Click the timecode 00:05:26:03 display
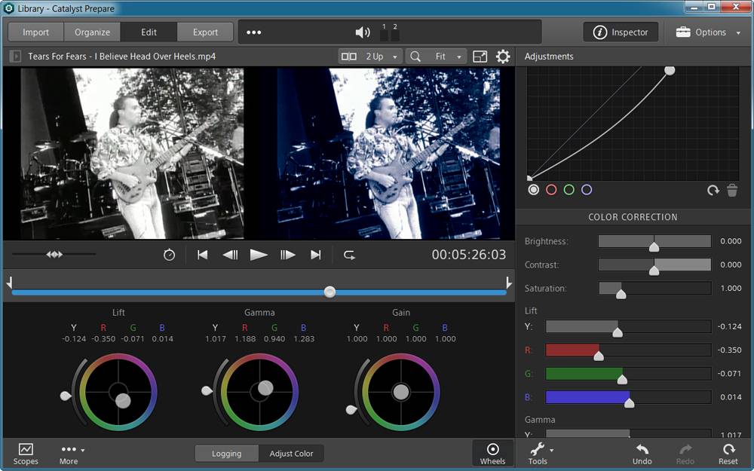The image size is (754, 471). click(x=469, y=255)
